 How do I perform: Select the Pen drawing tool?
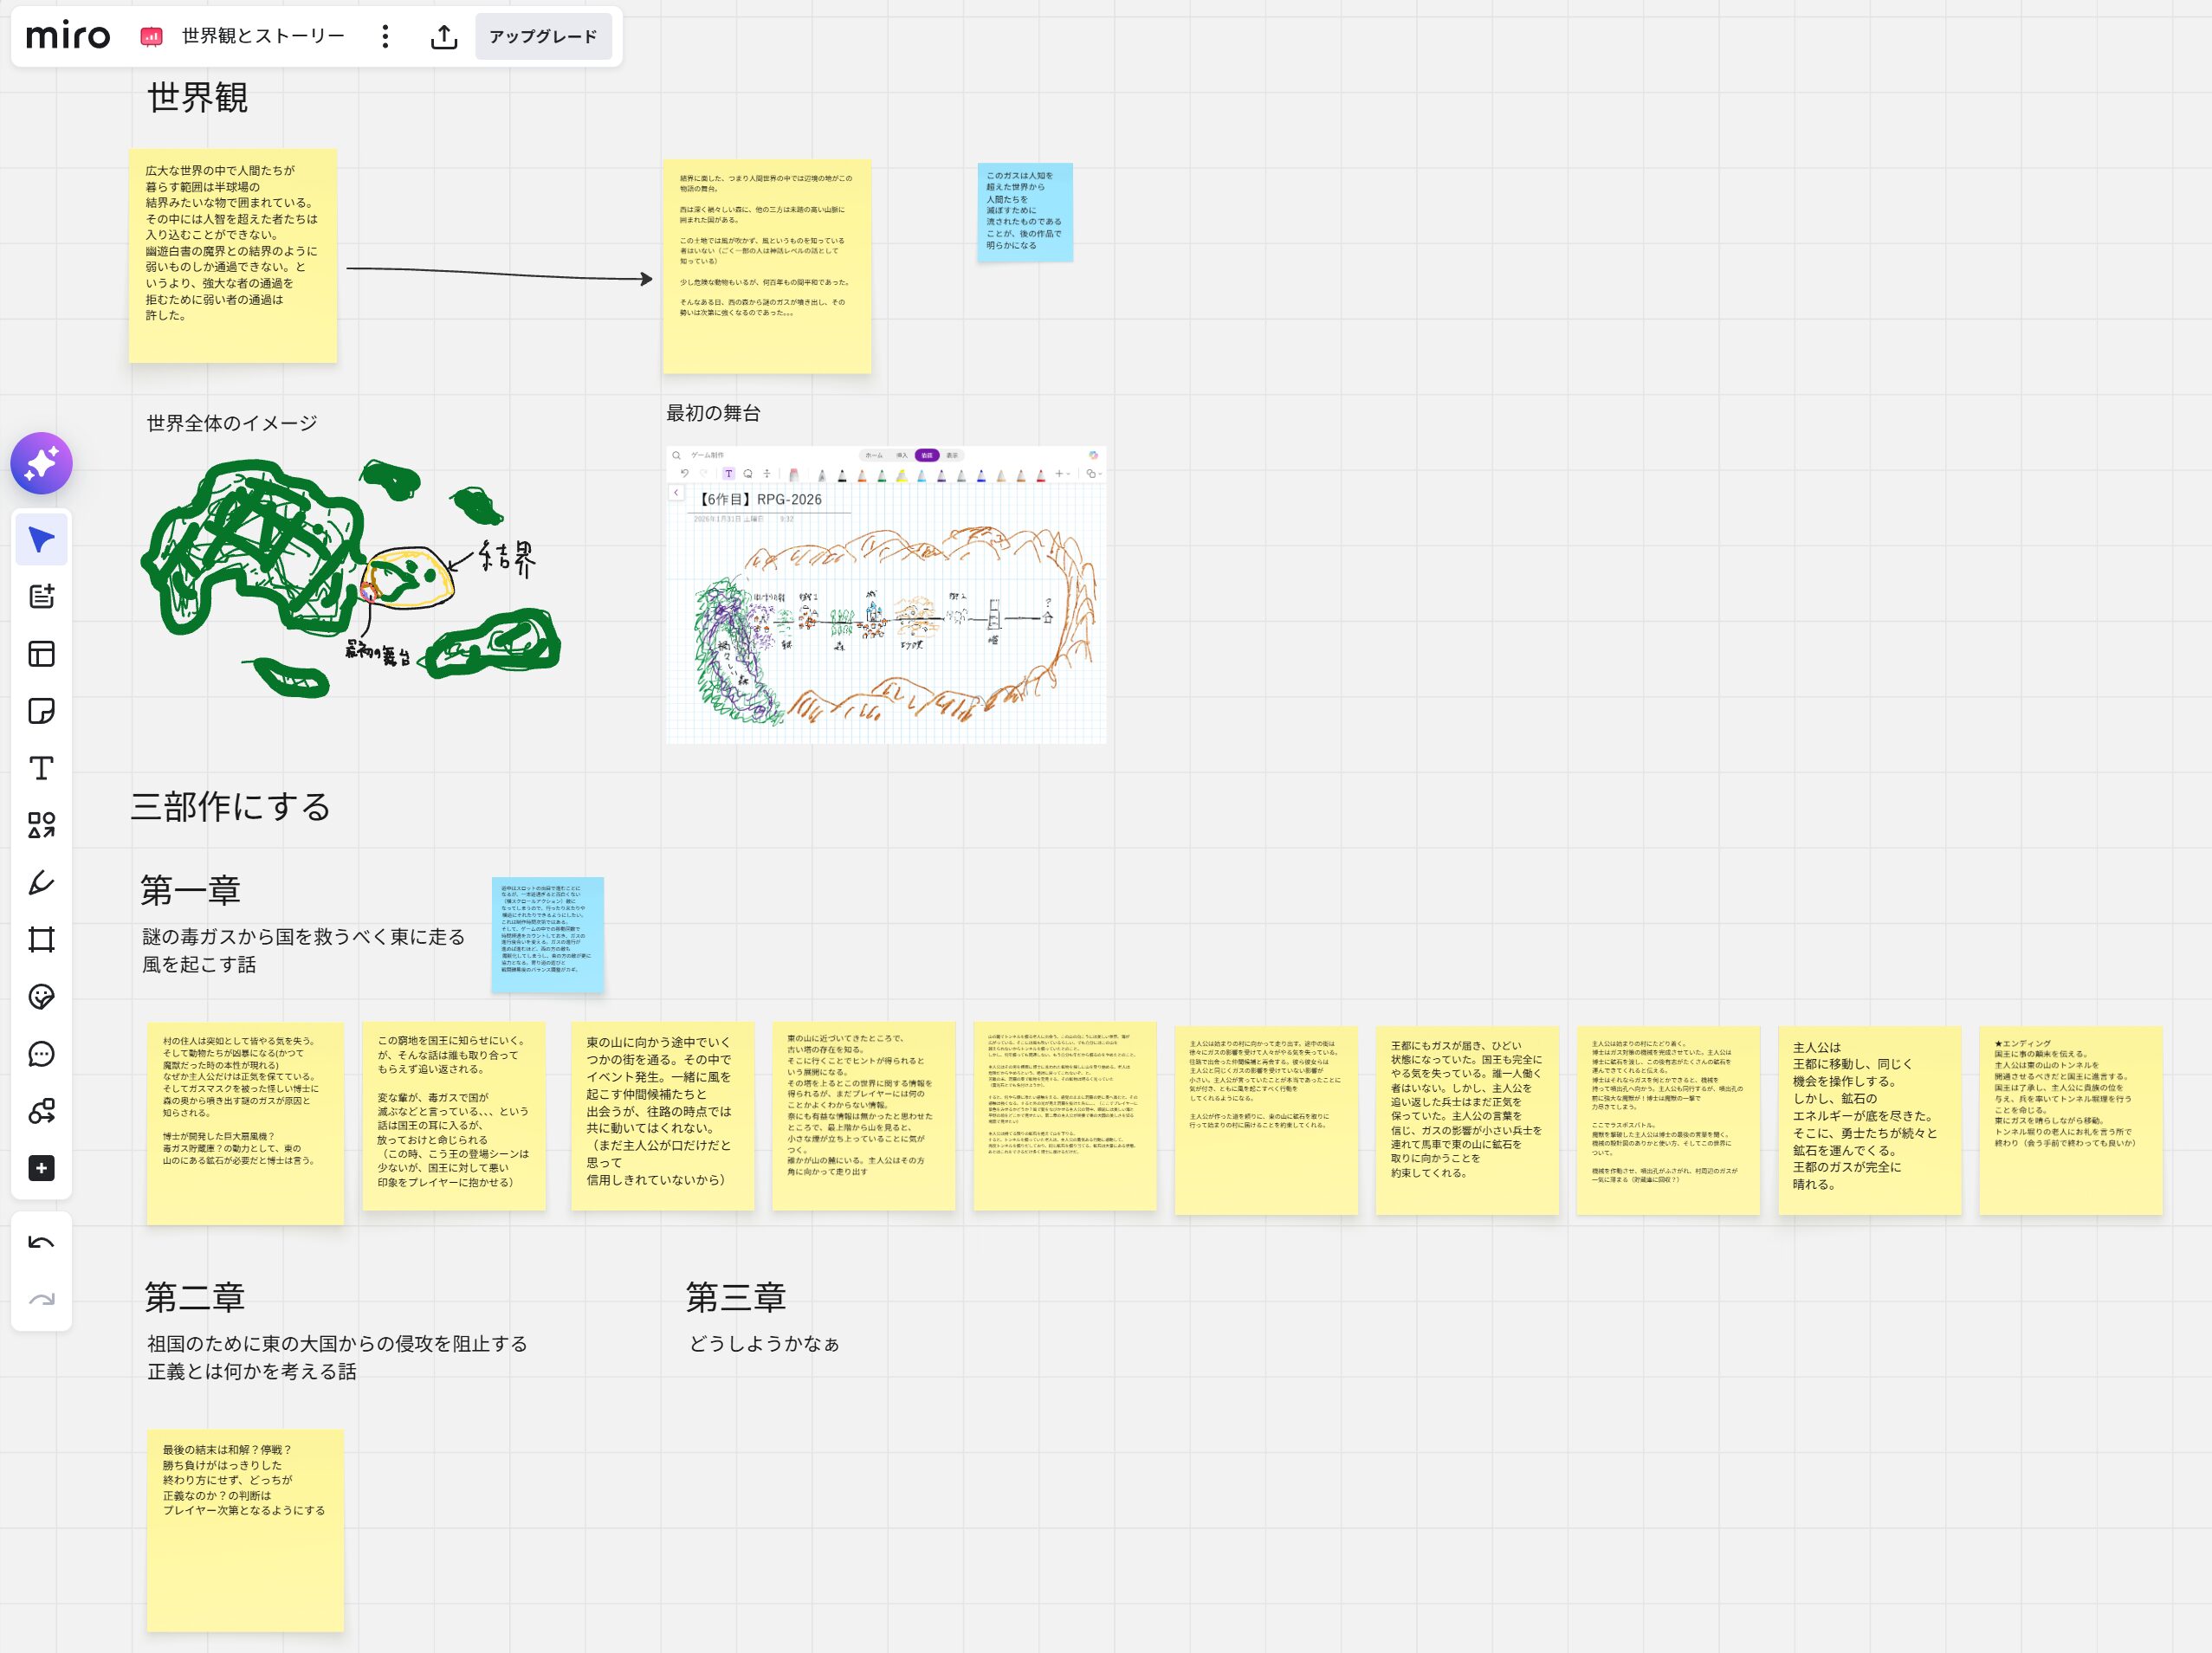[x=41, y=882]
